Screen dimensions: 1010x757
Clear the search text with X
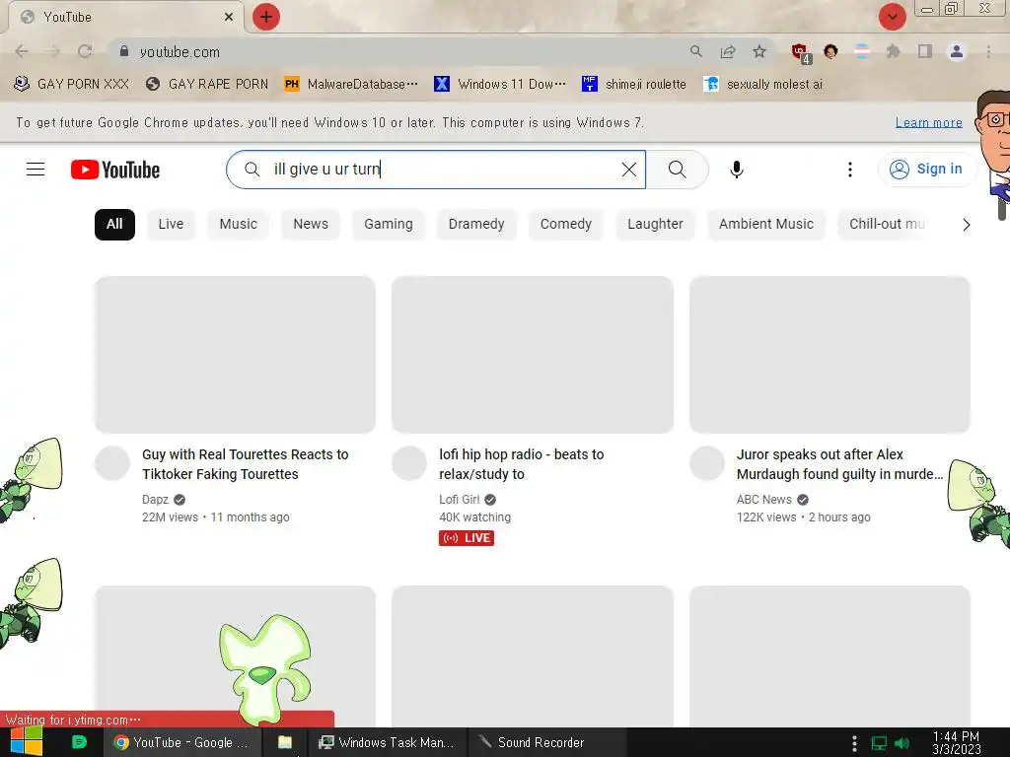[628, 170]
